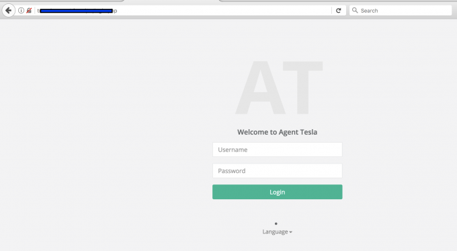Click the 'Welcome to Agent Tesla' heading

click(277, 132)
